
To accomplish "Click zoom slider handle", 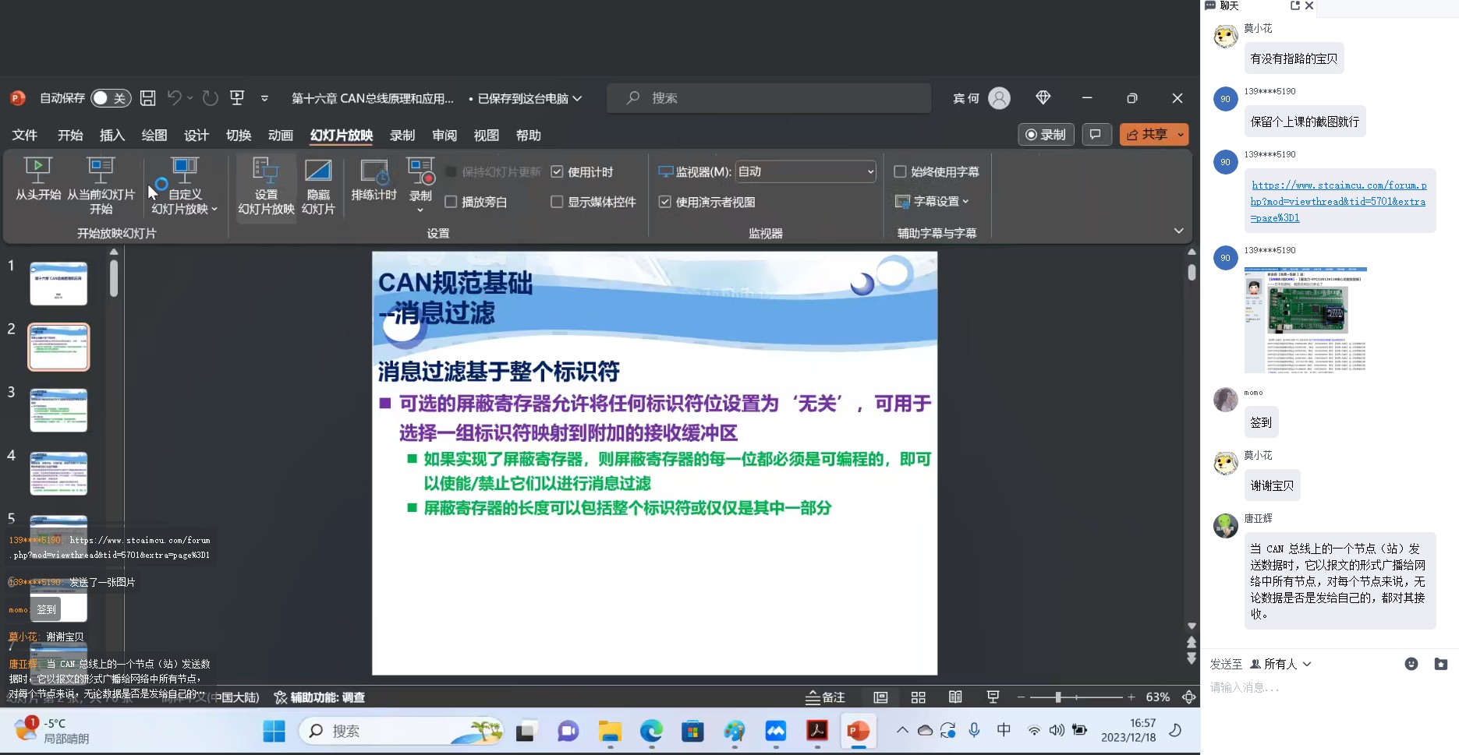I will [1058, 697].
